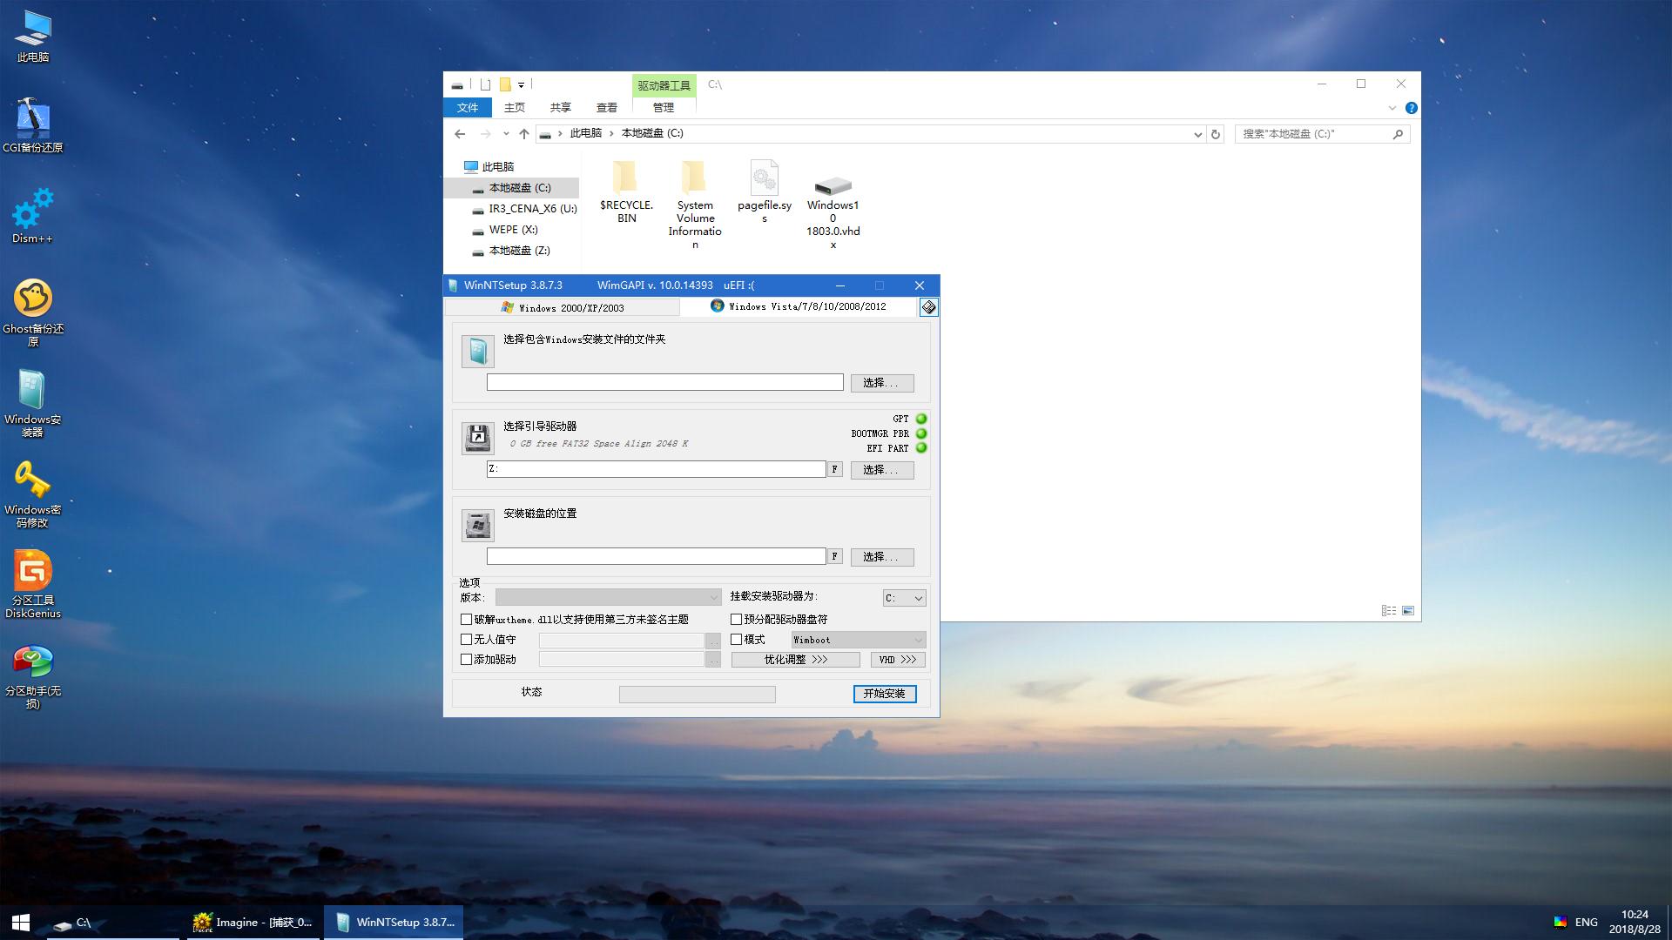Enable 破解uxtheme.dll checkbox

(x=466, y=620)
